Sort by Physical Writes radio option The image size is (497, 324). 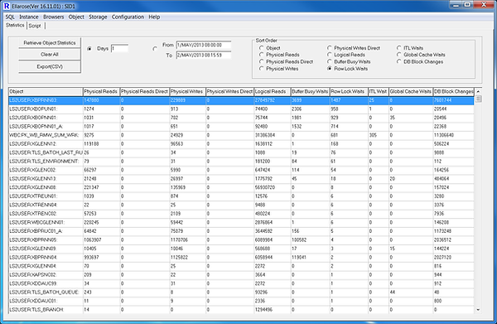coord(262,69)
